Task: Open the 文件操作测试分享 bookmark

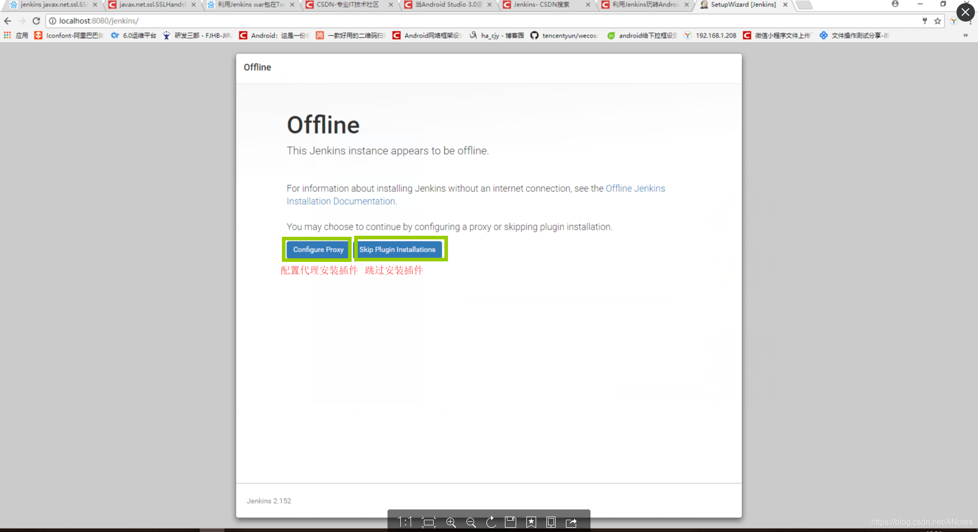Action: (x=854, y=35)
